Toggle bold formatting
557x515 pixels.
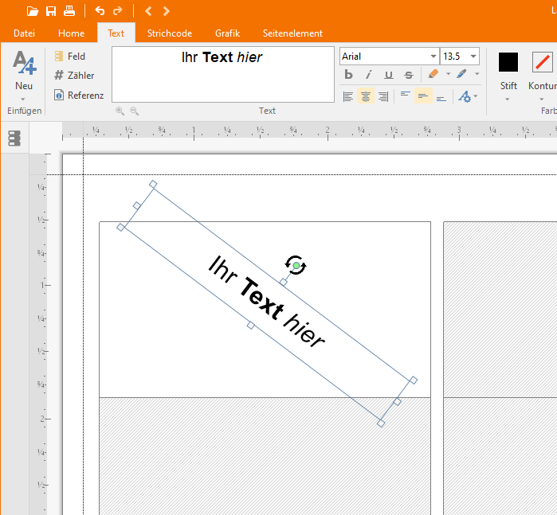[348, 75]
